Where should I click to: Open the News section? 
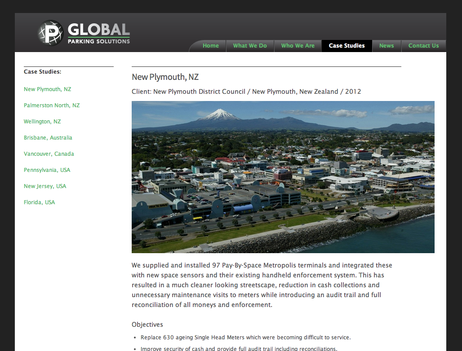click(386, 45)
